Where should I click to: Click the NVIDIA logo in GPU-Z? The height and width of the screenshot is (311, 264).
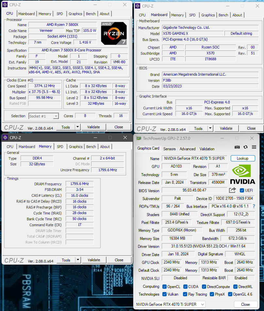(243, 174)
